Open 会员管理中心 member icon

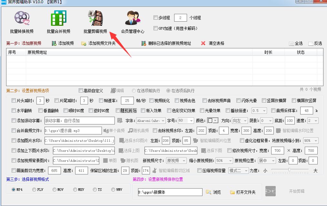133,19
